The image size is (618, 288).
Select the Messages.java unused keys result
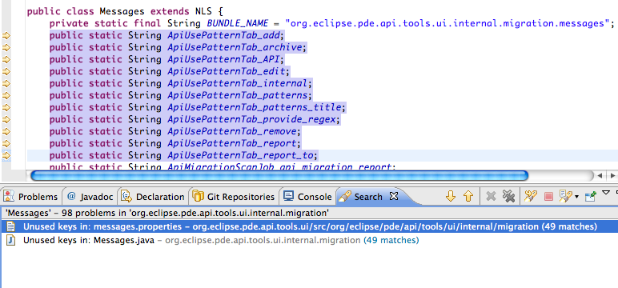tap(221, 240)
